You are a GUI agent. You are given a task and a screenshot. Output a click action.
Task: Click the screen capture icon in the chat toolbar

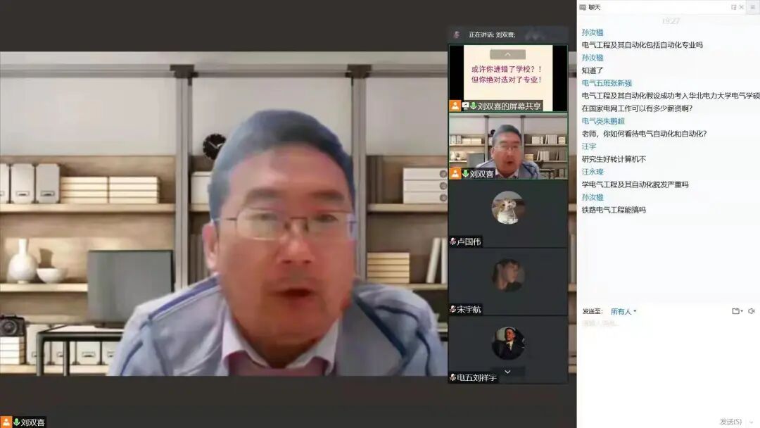751,310
